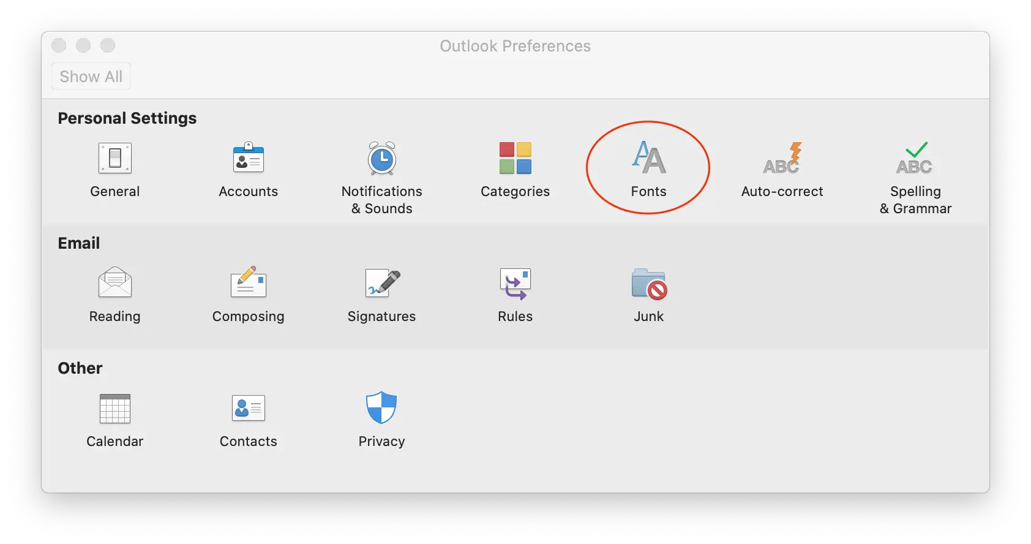Image resolution: width=1031 pixels, height=544 pixels.
Task: Click the red close window button
Action: (x=59, y=46)
